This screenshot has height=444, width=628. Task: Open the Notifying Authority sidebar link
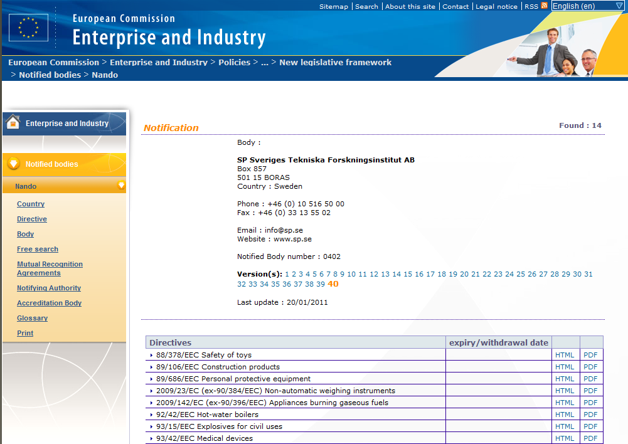click(x=49, y=288)
